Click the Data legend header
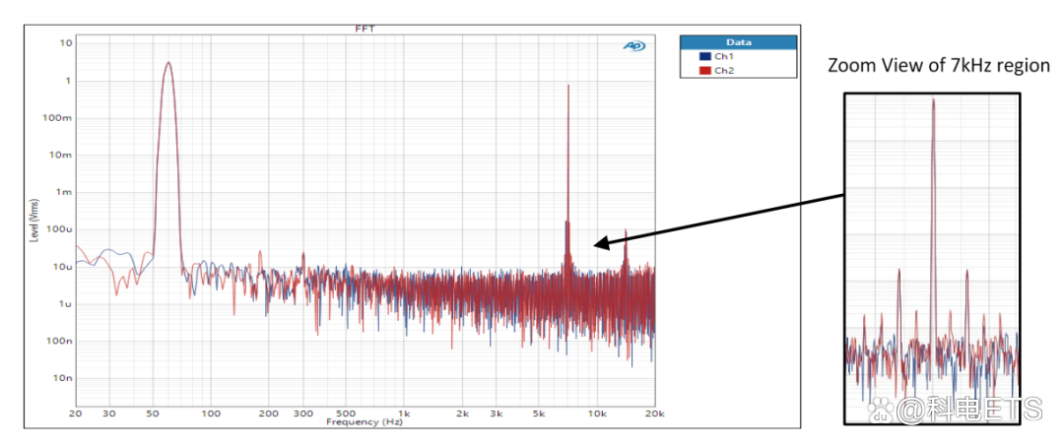 click(738, 42)
